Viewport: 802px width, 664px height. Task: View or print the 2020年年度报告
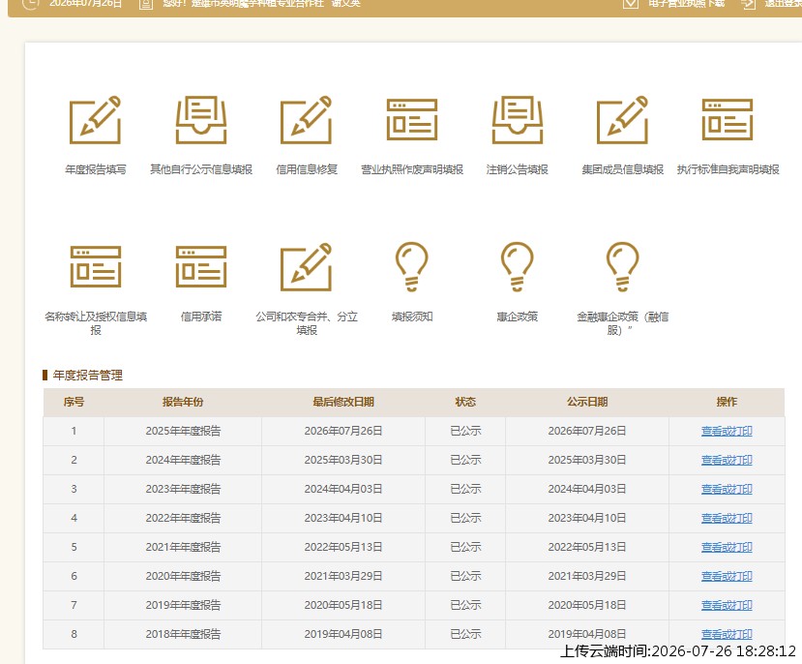click(x=727, y=577)
